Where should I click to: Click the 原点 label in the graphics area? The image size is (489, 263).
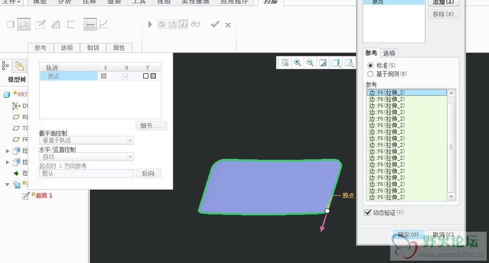pos(348,195)
